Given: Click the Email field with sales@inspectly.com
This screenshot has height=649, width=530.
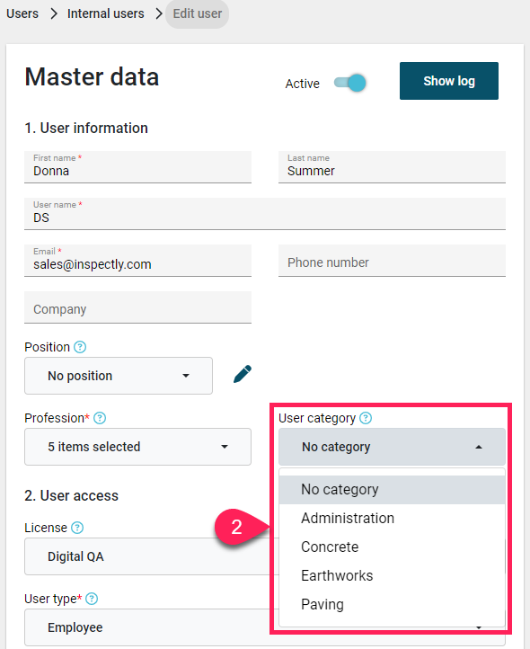Looking at the screenshot, I should click(137, 261).
